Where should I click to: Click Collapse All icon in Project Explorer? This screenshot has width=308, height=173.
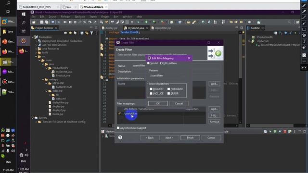(x=82, y=33)
